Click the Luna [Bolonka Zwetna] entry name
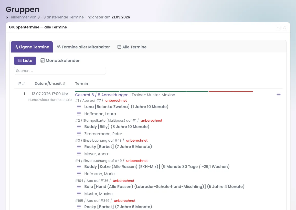This screenshot has height=210, width=296. tap(126, 107)
